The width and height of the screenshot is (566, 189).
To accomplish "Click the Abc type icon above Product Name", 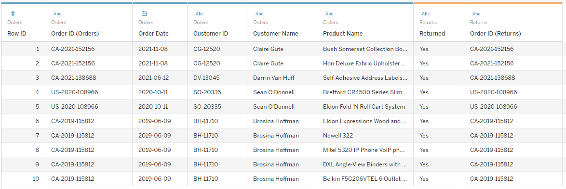I will [x=329, y=13].
